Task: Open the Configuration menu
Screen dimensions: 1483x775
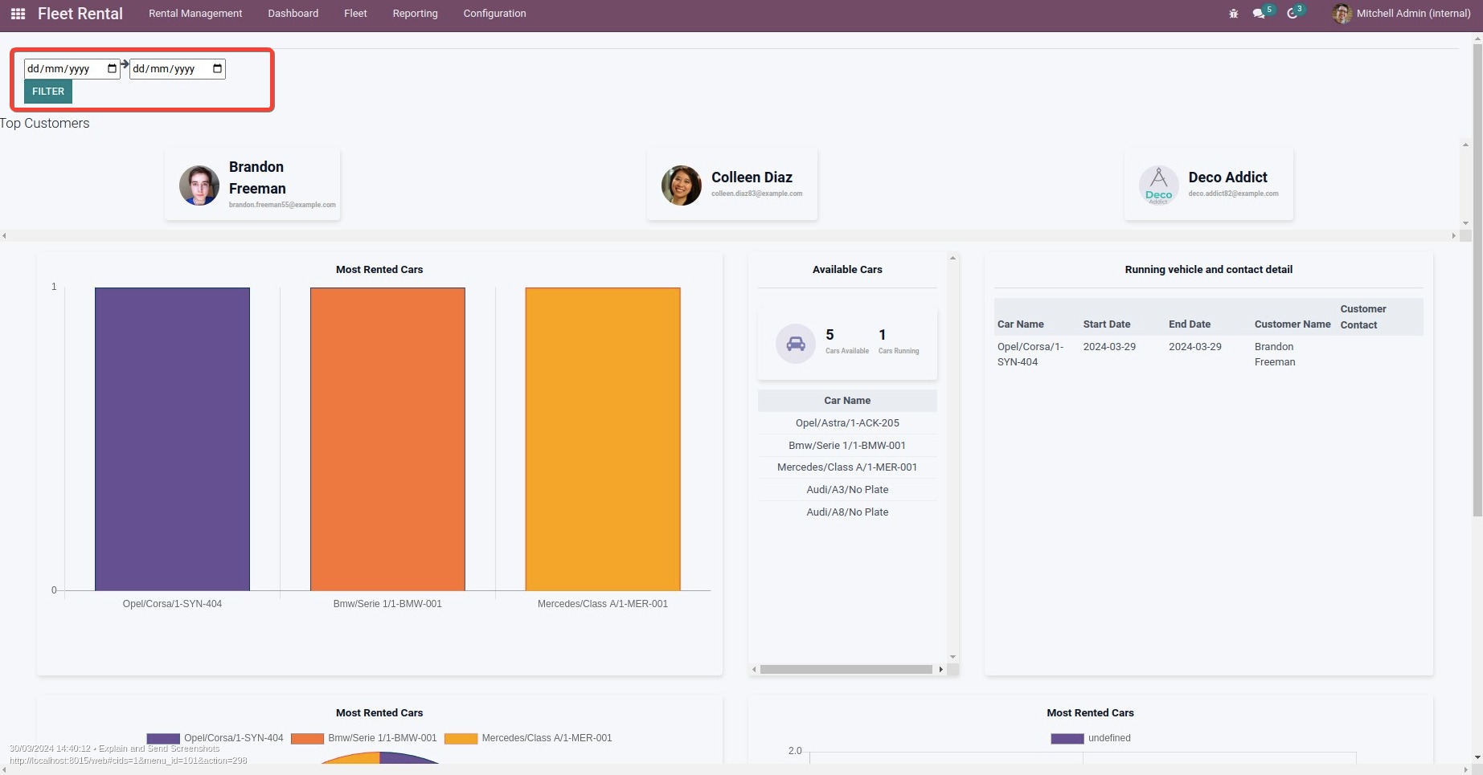Action: [495, 14]
